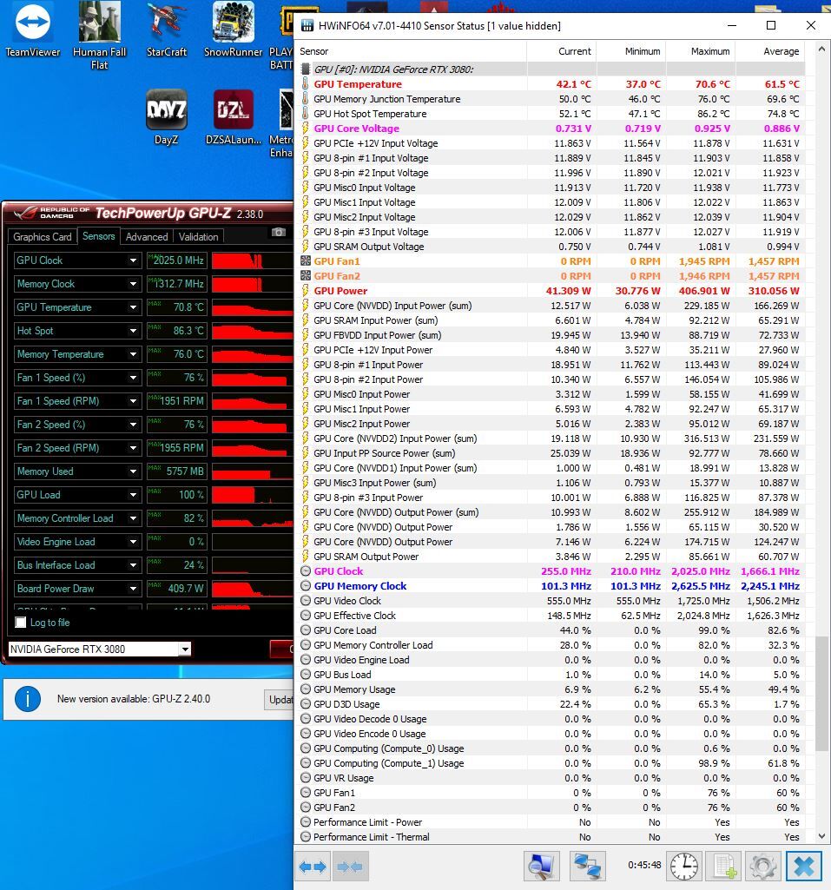The width and height of the screenshot is (831, 890).
Task: Open NVIDIA GeForce RTX 3080 device selector
Action: pyautogui.click(x=100, y=649)
